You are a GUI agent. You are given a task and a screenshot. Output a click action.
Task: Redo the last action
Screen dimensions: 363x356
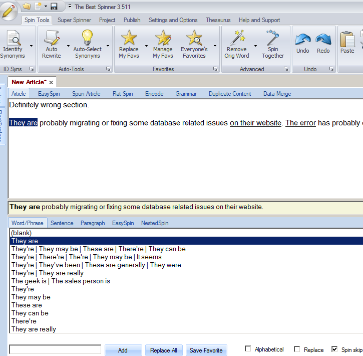click(x=323, y=44)
